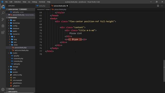This screenshot has height=93, width=165.
Task: Open the Manage gear icon
Action: [x=3, y=89]
